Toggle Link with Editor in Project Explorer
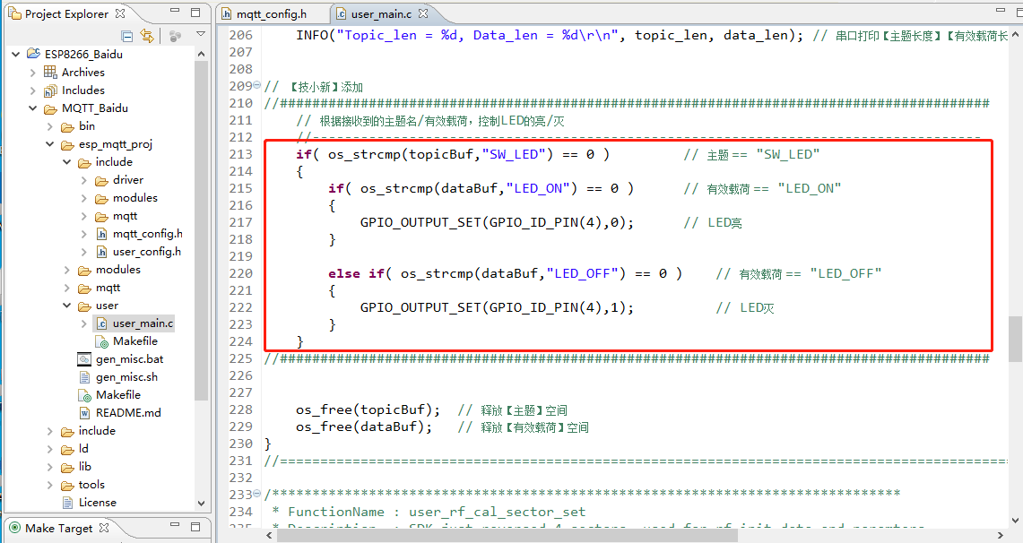Viewport: 1023px width, 543px height. (147, 33)
